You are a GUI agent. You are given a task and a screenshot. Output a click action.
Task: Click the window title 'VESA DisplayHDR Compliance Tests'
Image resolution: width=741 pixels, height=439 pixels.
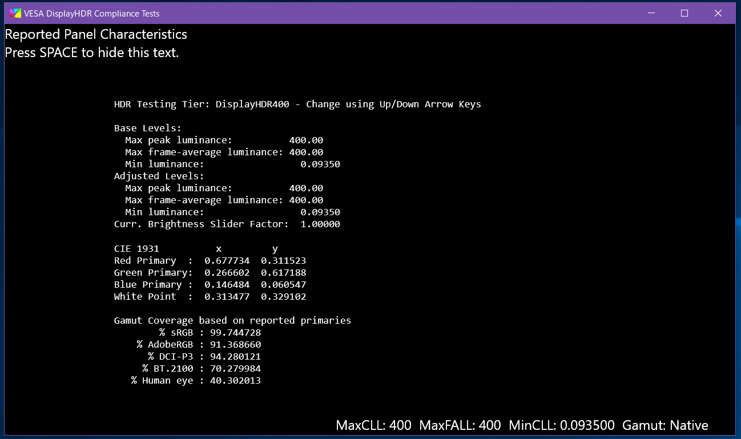92,13
